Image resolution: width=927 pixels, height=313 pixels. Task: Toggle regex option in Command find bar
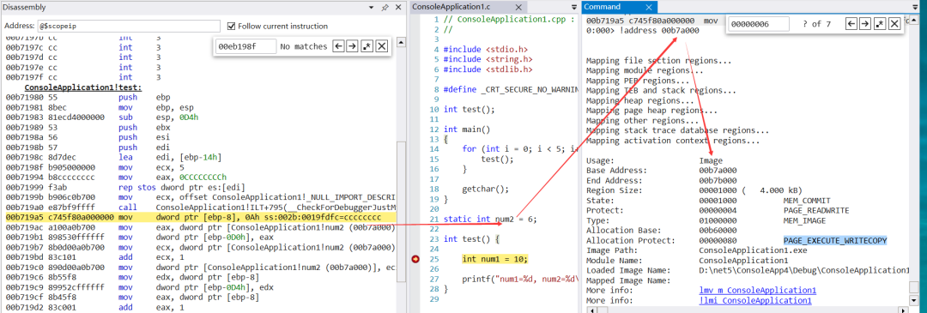click(x=880, y=24)
